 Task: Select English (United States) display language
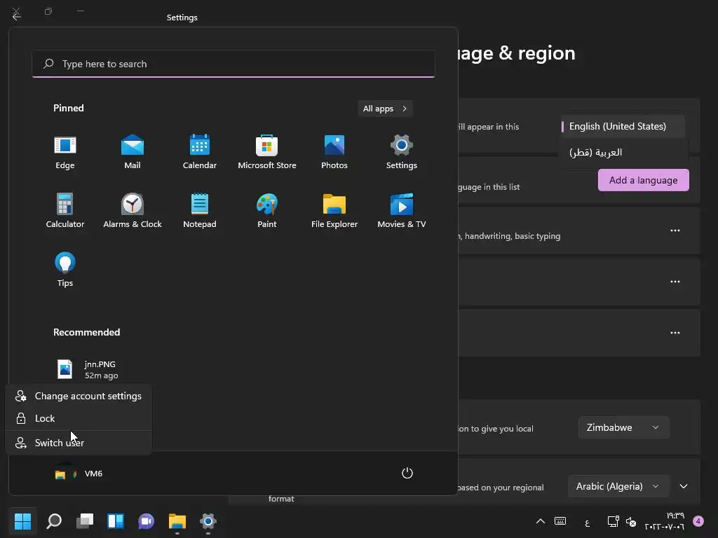coord(623,126)
